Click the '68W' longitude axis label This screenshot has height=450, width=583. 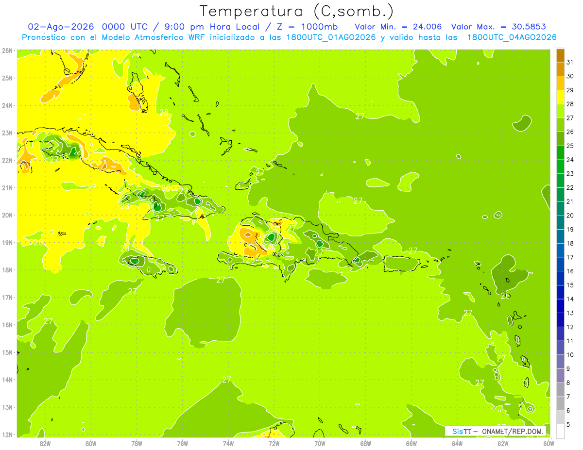pyautogui.click(x=366, y=443)
